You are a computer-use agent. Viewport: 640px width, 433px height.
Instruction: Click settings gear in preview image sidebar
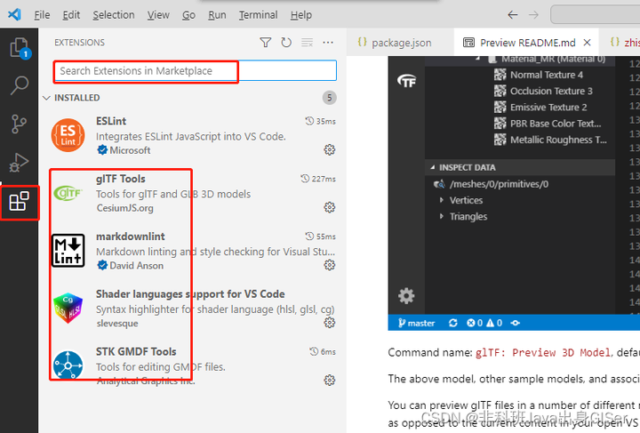pos(406,296)
